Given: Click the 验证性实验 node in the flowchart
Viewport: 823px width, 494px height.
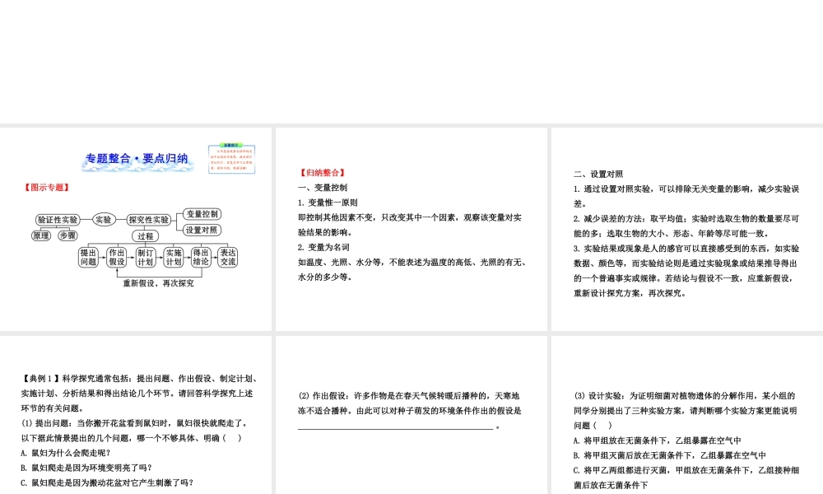Looking at the screenshot, I should click(58, 220).
